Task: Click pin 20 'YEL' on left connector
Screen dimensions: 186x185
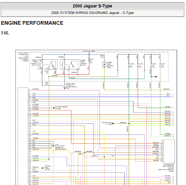Action: [34, 131]
